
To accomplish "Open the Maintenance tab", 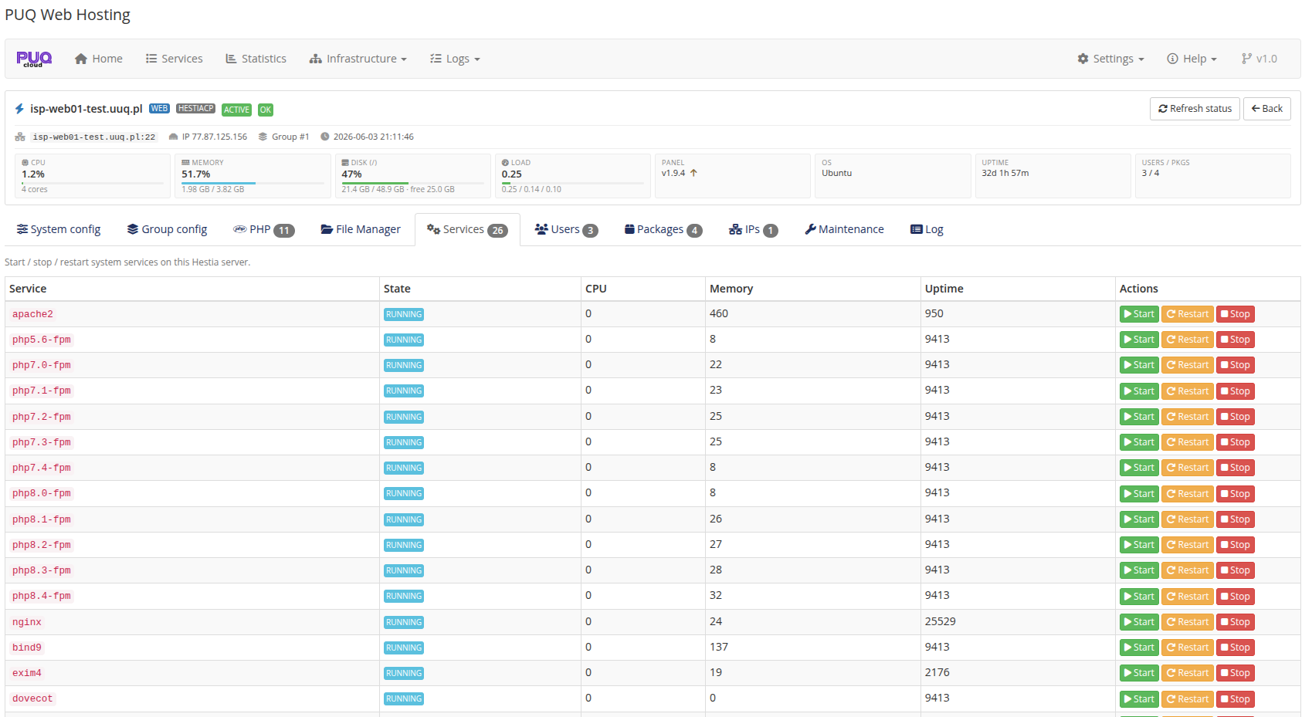I will pos(844,229).
